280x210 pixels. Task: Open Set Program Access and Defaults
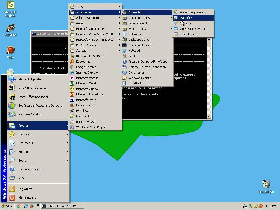[38, 106]
